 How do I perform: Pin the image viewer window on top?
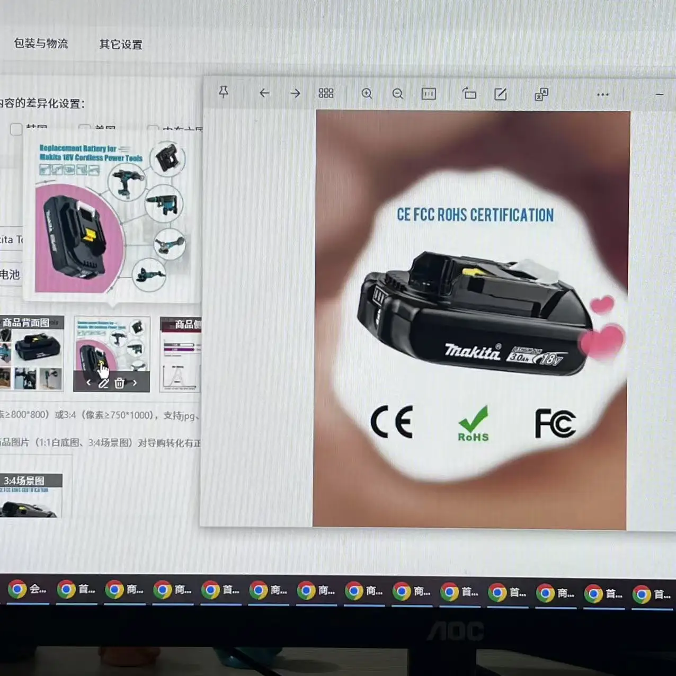[x=224, y=92]
